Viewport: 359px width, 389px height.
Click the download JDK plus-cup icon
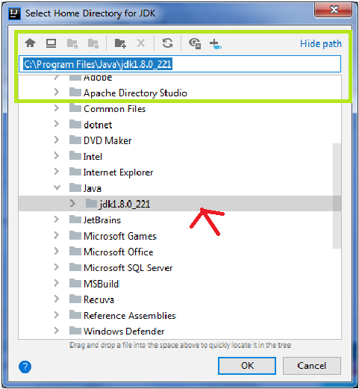point(216,44)
